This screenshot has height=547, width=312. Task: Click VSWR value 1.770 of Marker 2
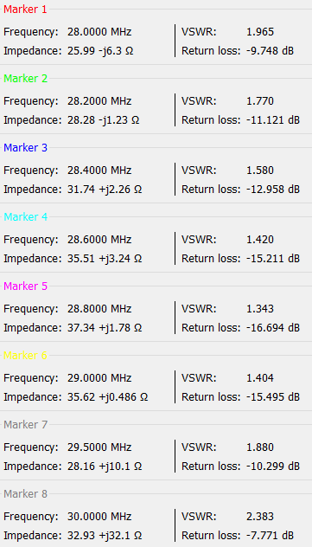coord(260,101)
